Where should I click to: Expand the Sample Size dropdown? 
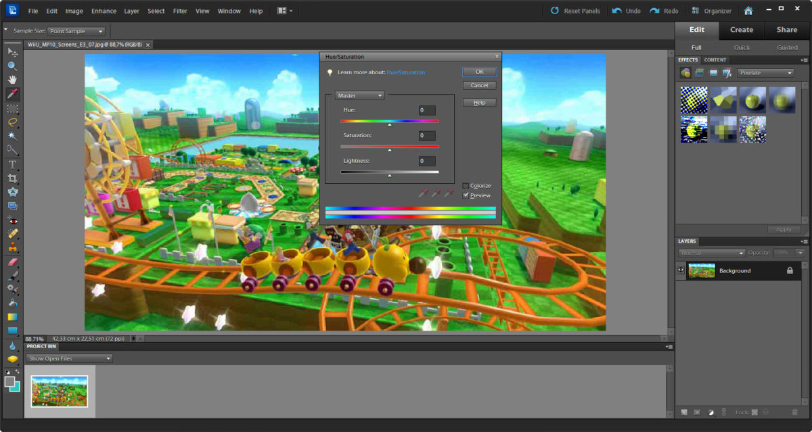[x=76, y=31]
